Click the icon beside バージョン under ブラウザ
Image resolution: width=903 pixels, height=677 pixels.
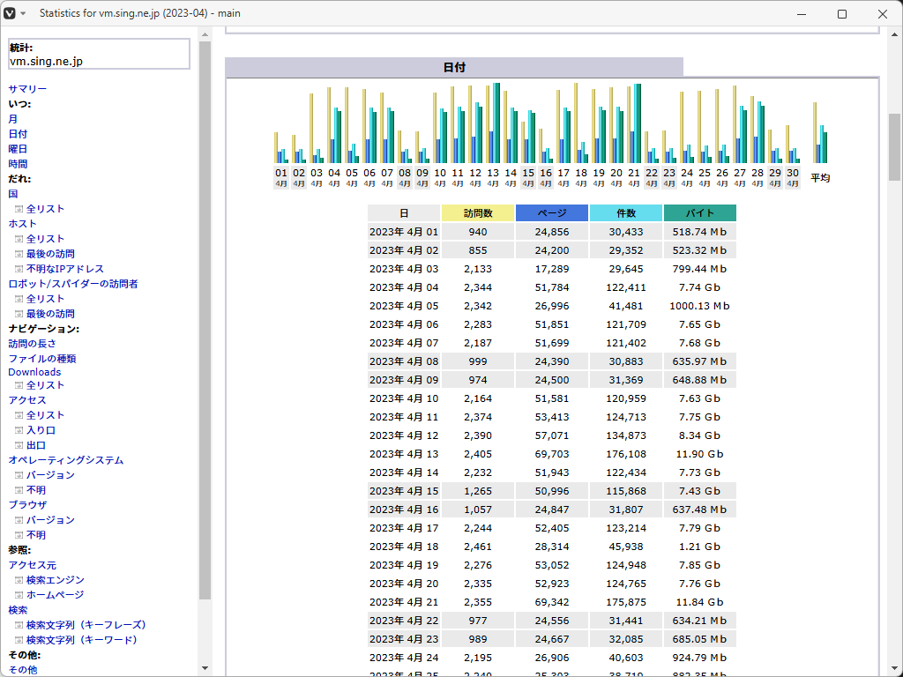pos(19,520)
